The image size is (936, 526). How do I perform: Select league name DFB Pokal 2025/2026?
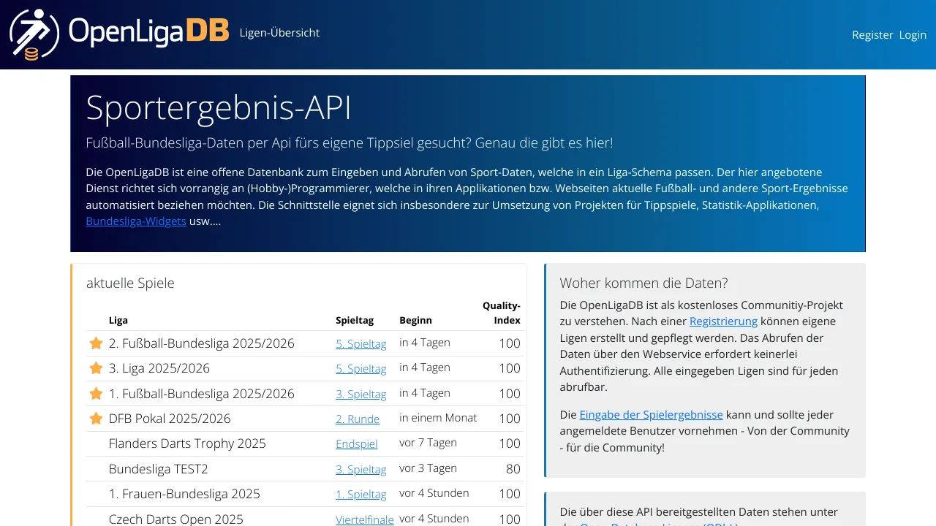point(170,419)
